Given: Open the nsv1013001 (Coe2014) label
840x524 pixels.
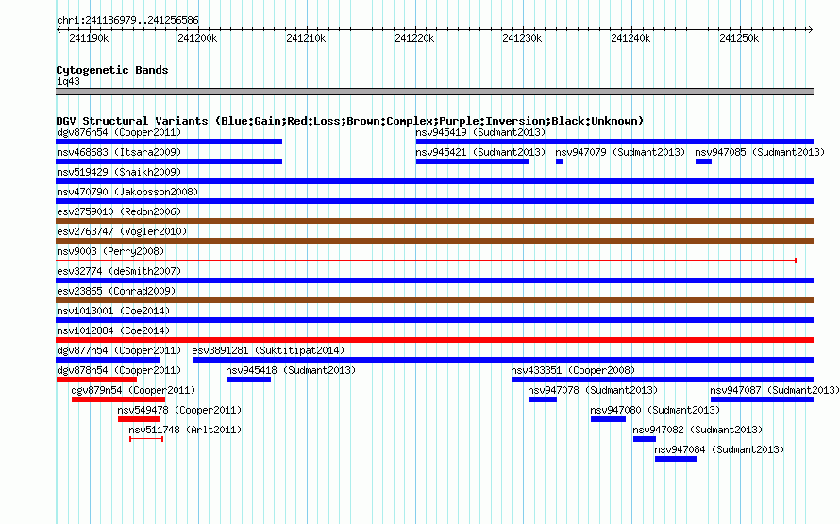Looking at the screenshot, I should pyautogui.click(x=113, y=311).
